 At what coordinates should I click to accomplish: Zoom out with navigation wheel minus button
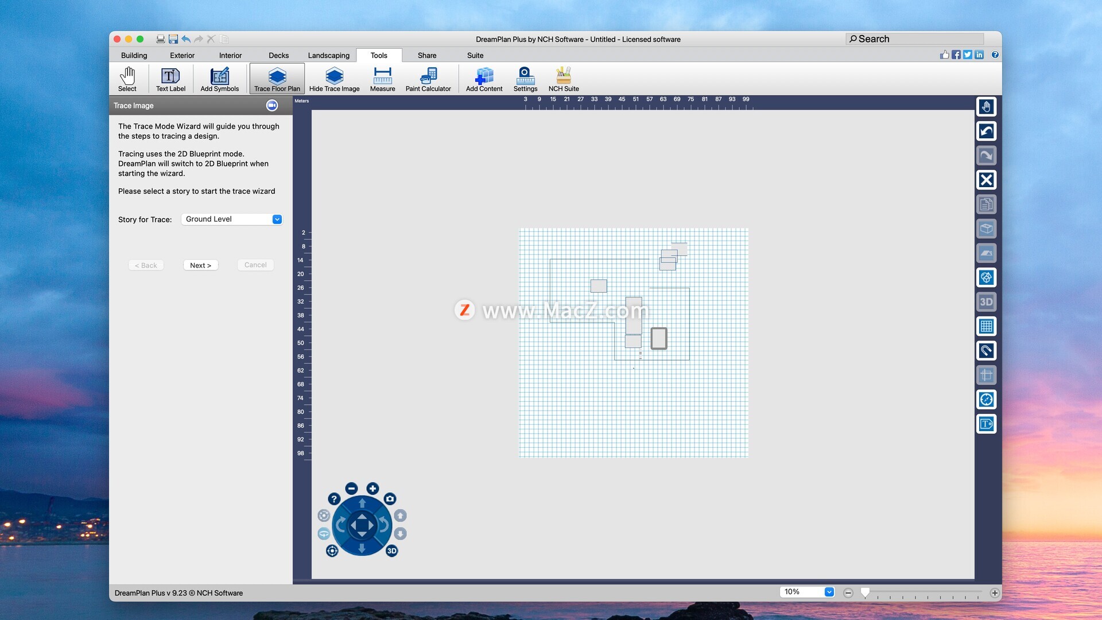[x=352, y=489]
